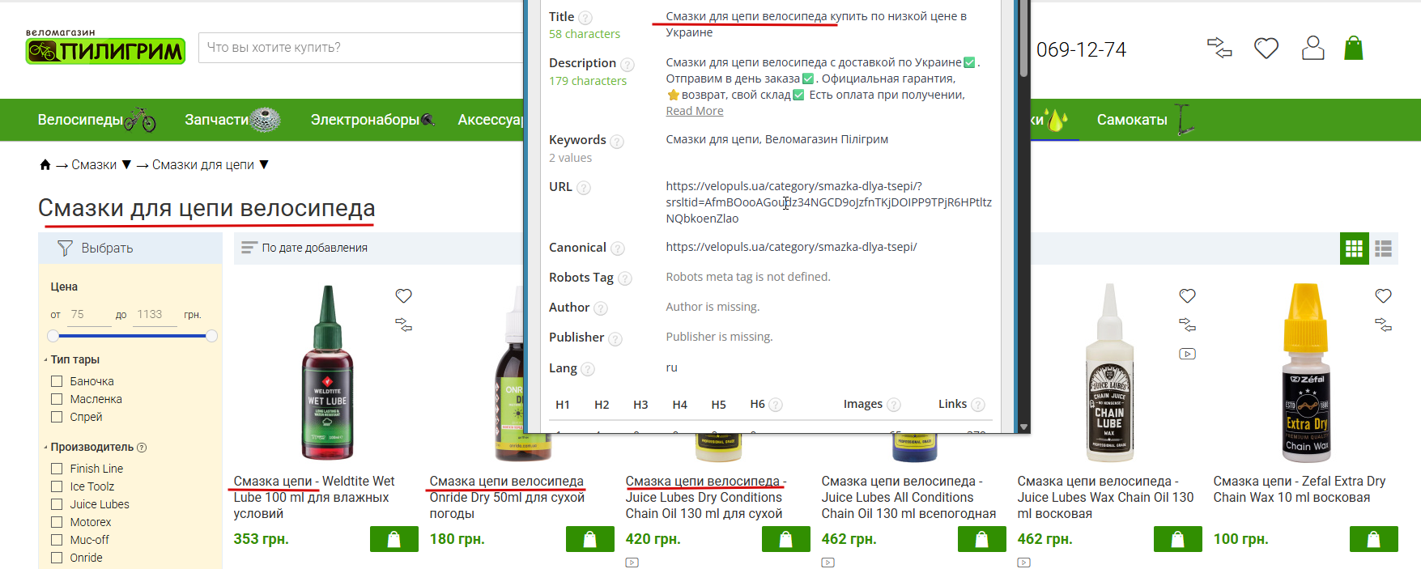Click the Выбрать filter button
Screen dimensions: 1421x569
(x=130, y=248)
